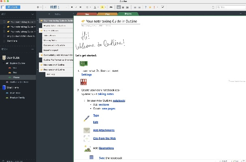Screen dimensions: 246x162
Task: Open the tags dropdown arrow
Action: tap(157, 7)
